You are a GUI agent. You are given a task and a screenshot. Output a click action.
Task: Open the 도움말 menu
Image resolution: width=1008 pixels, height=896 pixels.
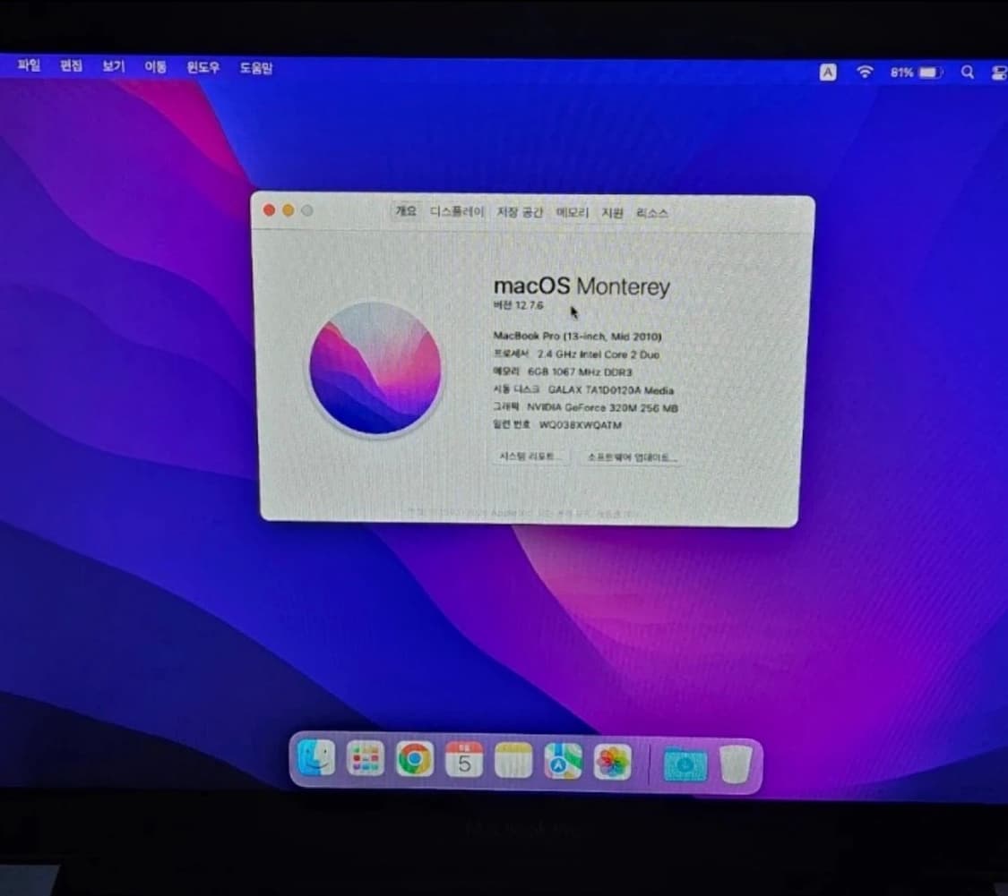256,67
